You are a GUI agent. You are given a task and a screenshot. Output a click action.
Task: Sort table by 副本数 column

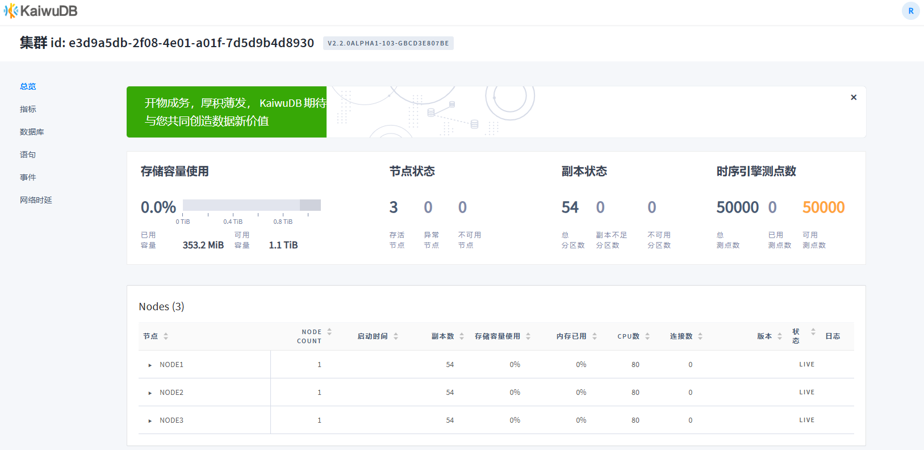[x=448, y=336]
